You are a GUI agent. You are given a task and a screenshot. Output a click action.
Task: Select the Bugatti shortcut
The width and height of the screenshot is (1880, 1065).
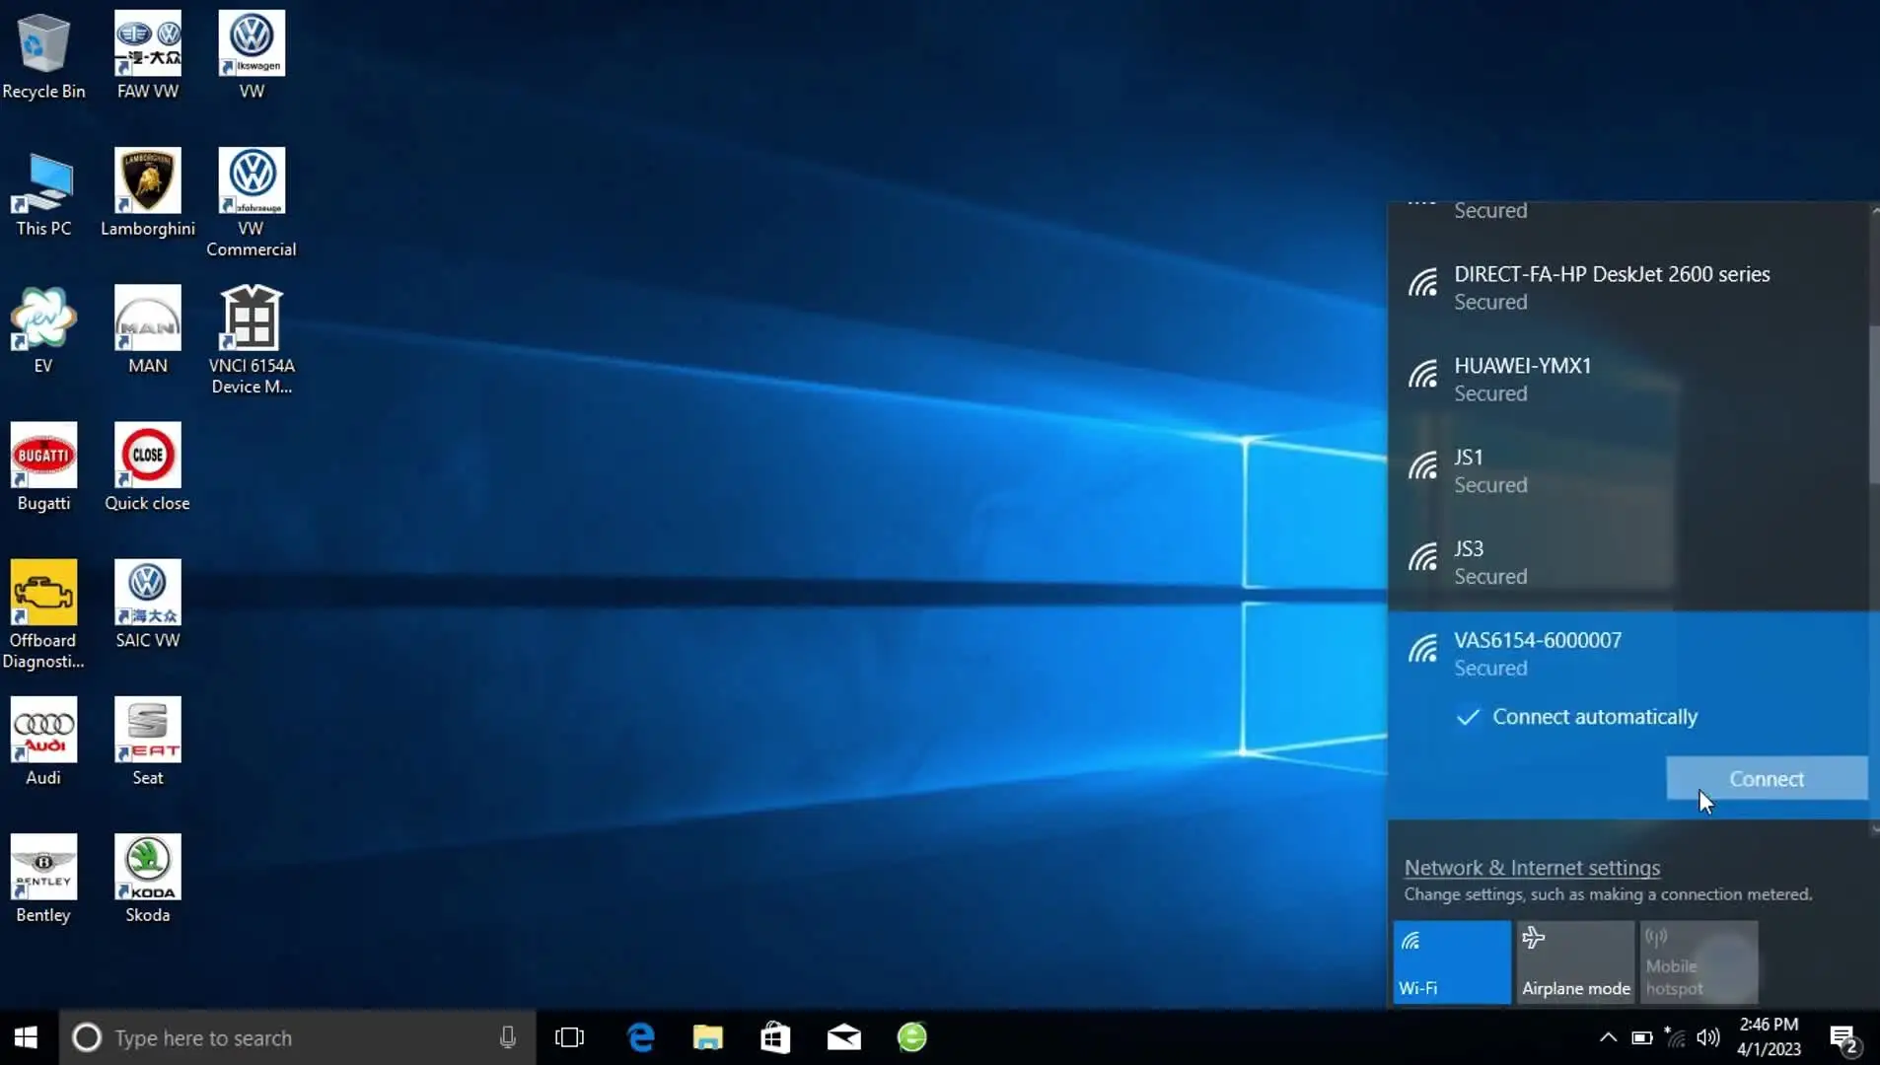pos(43,467)
